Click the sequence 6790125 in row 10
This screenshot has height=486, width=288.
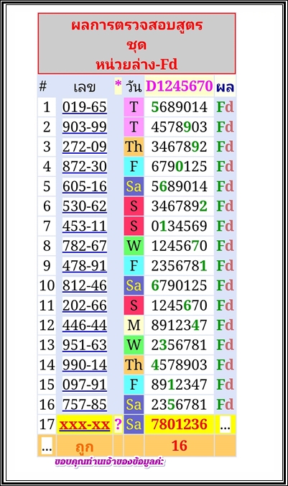(x=180, y=285)
